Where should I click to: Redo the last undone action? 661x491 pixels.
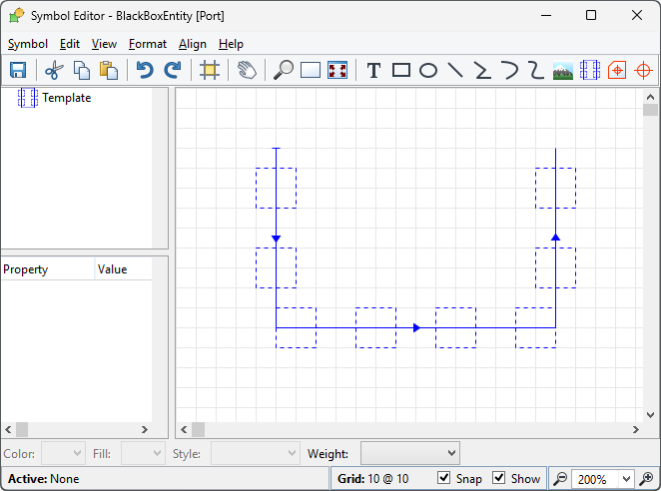click(173, 71)
